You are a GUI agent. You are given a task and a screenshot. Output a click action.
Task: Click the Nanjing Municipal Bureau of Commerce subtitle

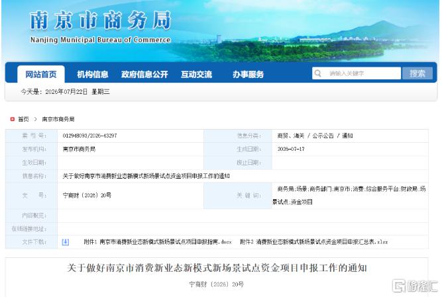100,40
